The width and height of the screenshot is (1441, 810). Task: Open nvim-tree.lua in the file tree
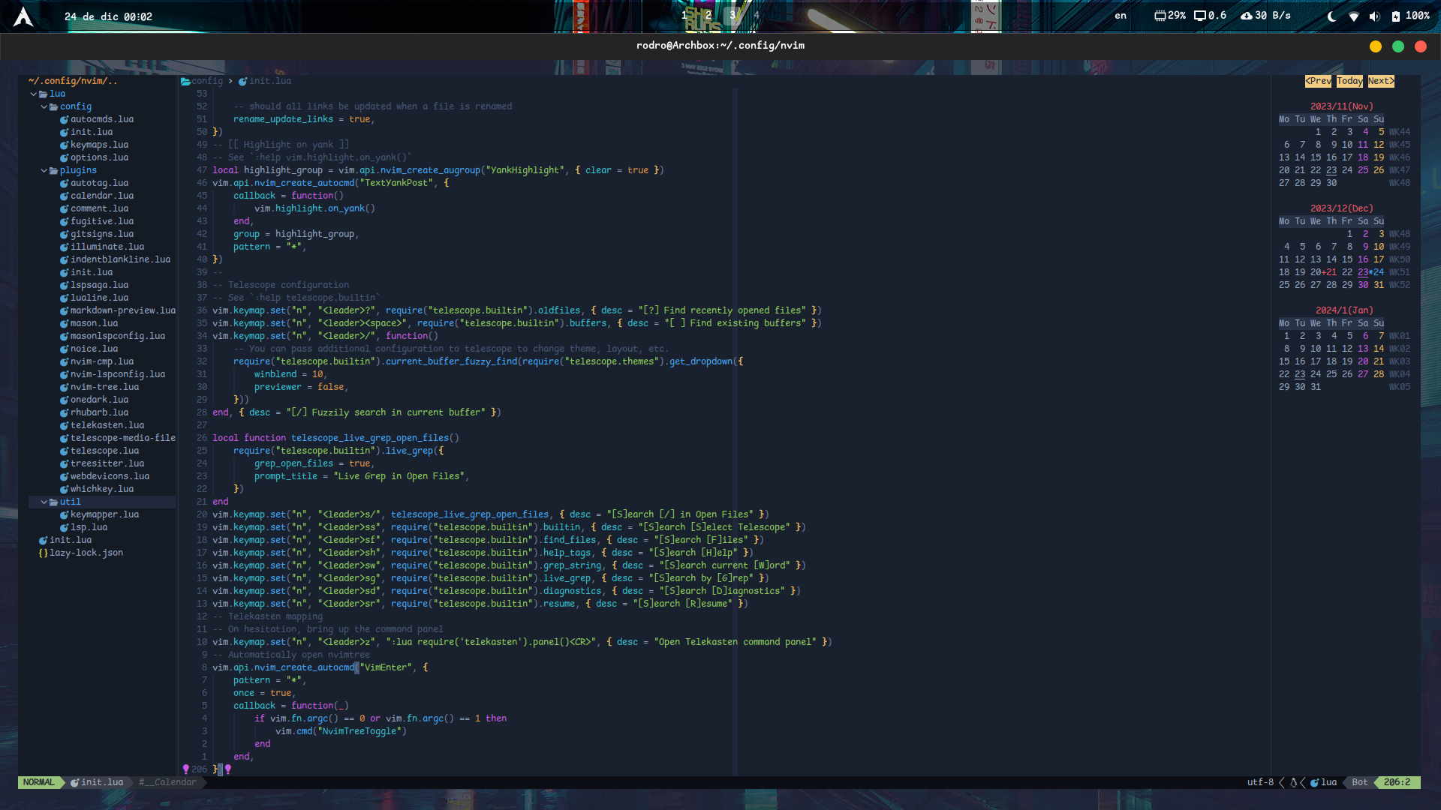point(104,387)
